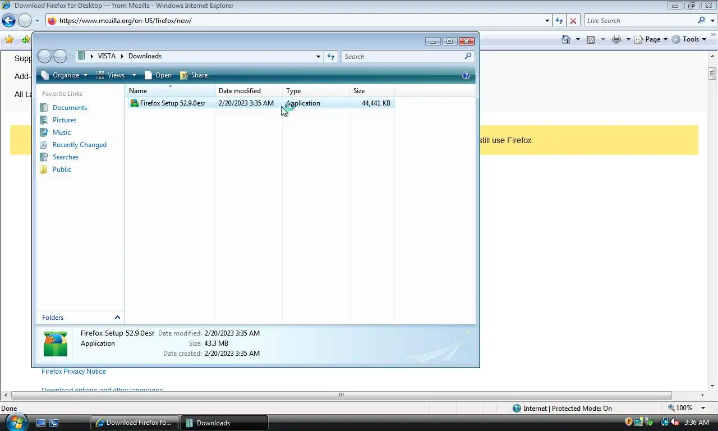This screenshot has height=431, width=718.
Task: Click the Windows Security Alert shield tray icon
Action: [x=628, y=422]
